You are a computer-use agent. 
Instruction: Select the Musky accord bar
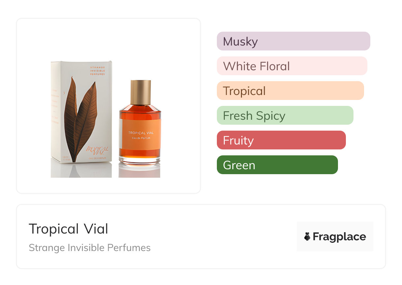[293, 41]
